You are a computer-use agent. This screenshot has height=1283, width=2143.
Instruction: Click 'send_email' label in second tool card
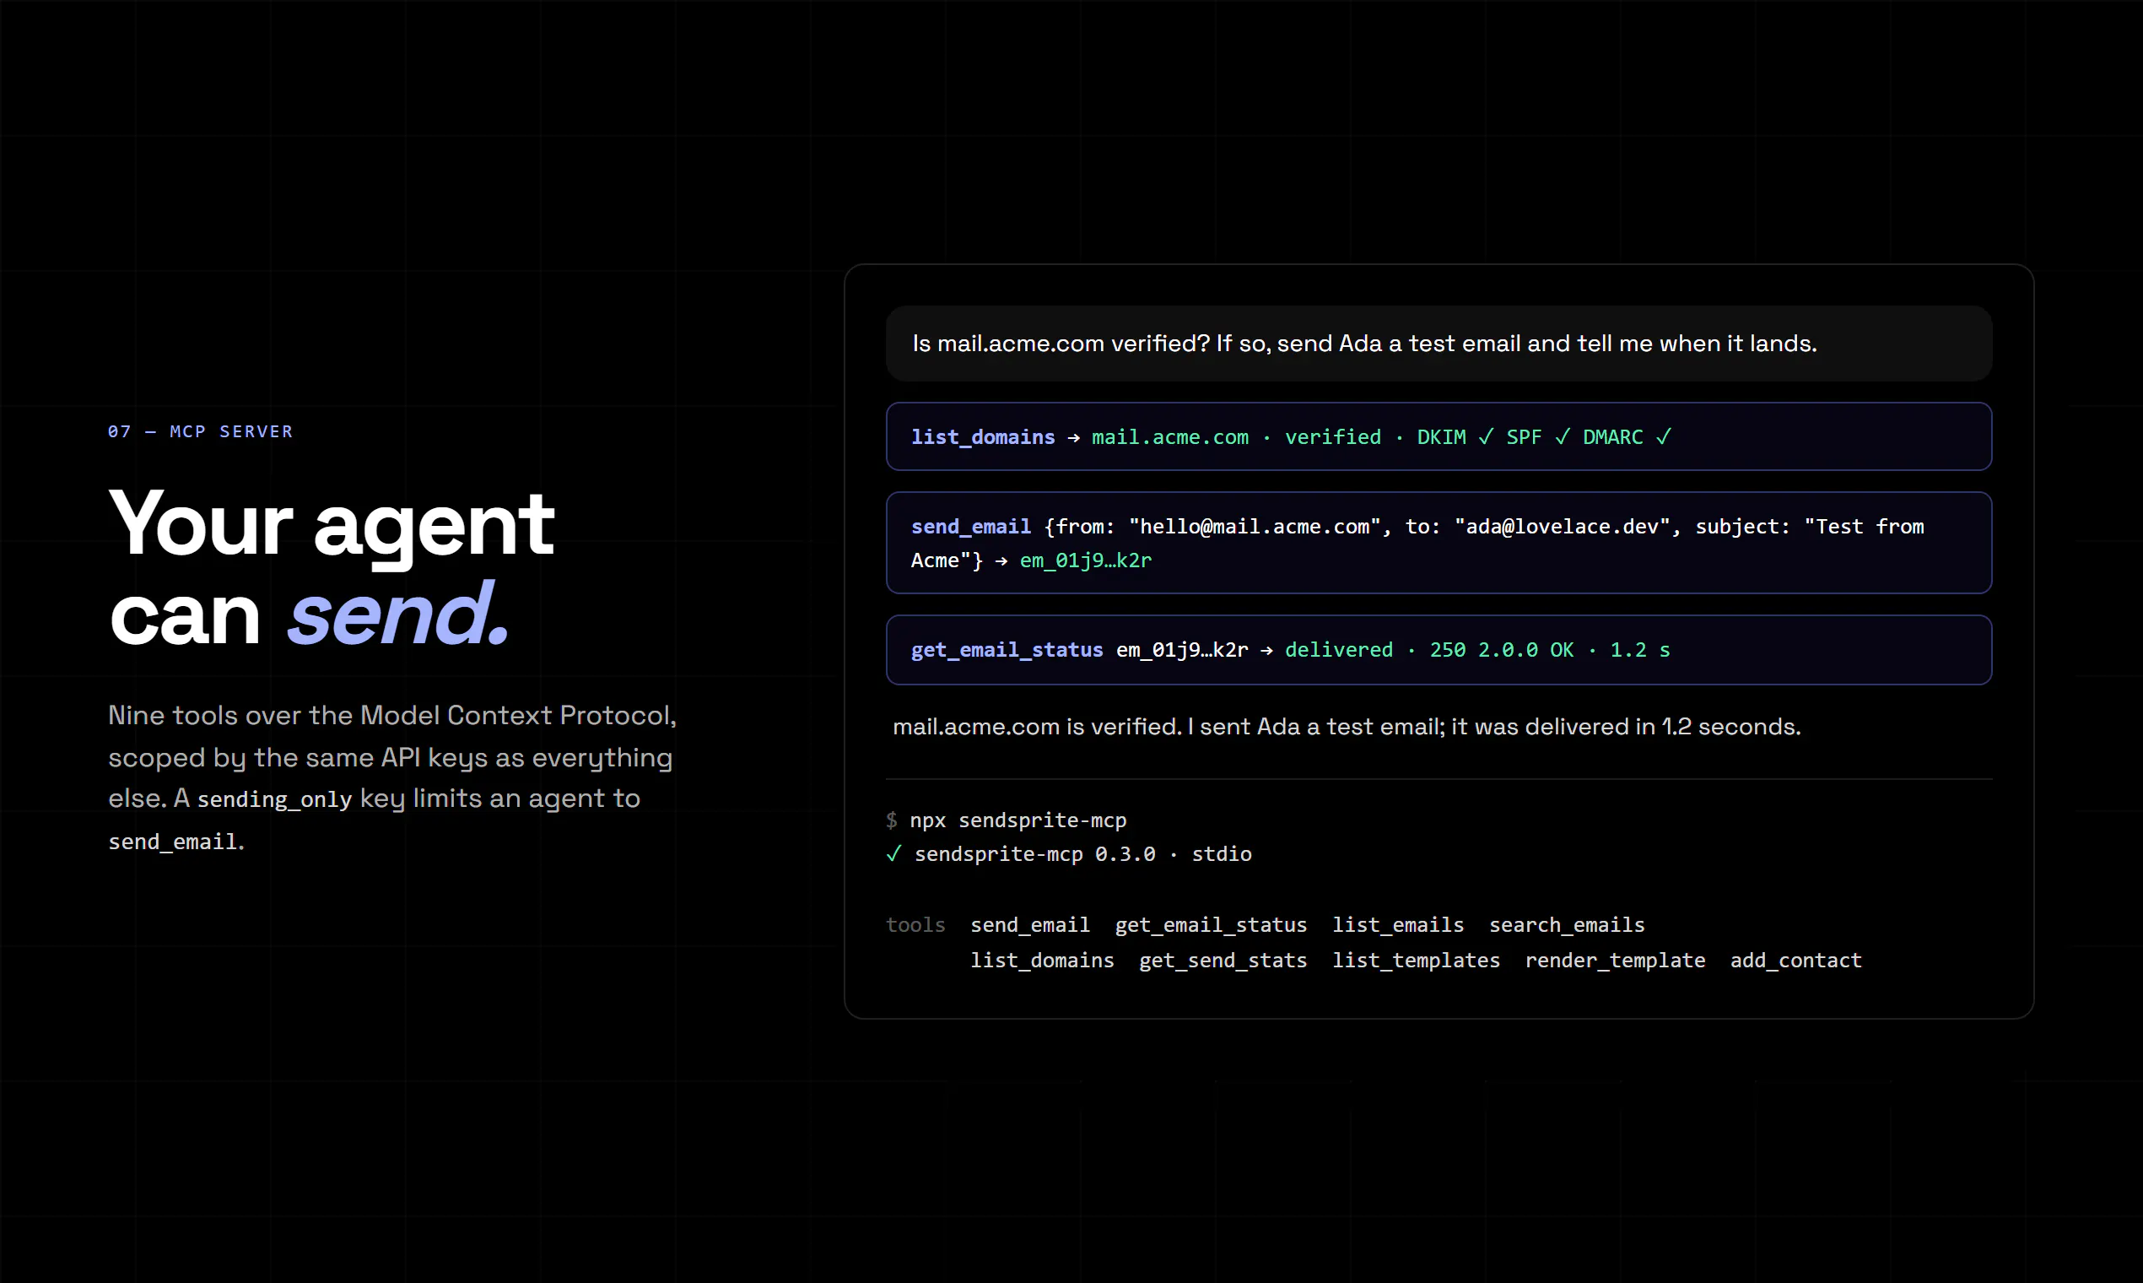(x=970, y=527)
